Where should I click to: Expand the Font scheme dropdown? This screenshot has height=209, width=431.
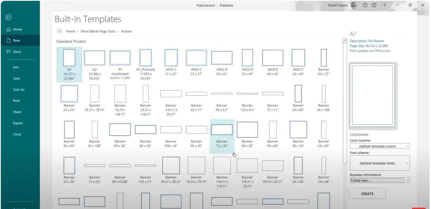click(x=379, y=163)
